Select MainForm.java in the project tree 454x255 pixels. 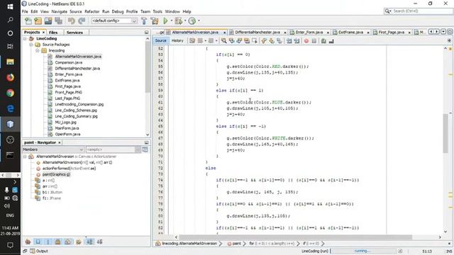pyautogui.click(x=67, y=128)
